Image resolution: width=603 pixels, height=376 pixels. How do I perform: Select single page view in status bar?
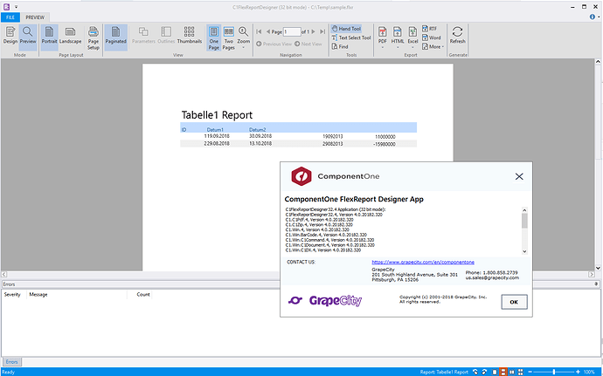(x=495, y=372)
